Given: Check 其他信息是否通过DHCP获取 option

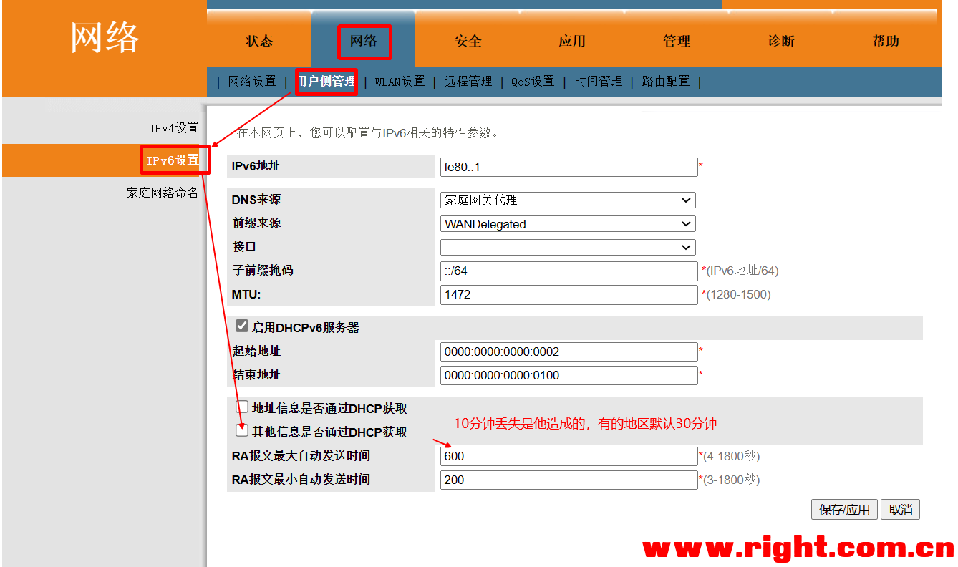Looking at the screenshot, I should point(242,431).
